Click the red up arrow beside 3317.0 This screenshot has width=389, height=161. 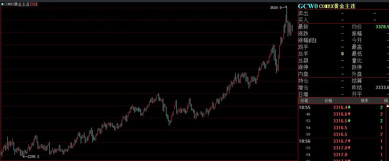click(349, 148)
